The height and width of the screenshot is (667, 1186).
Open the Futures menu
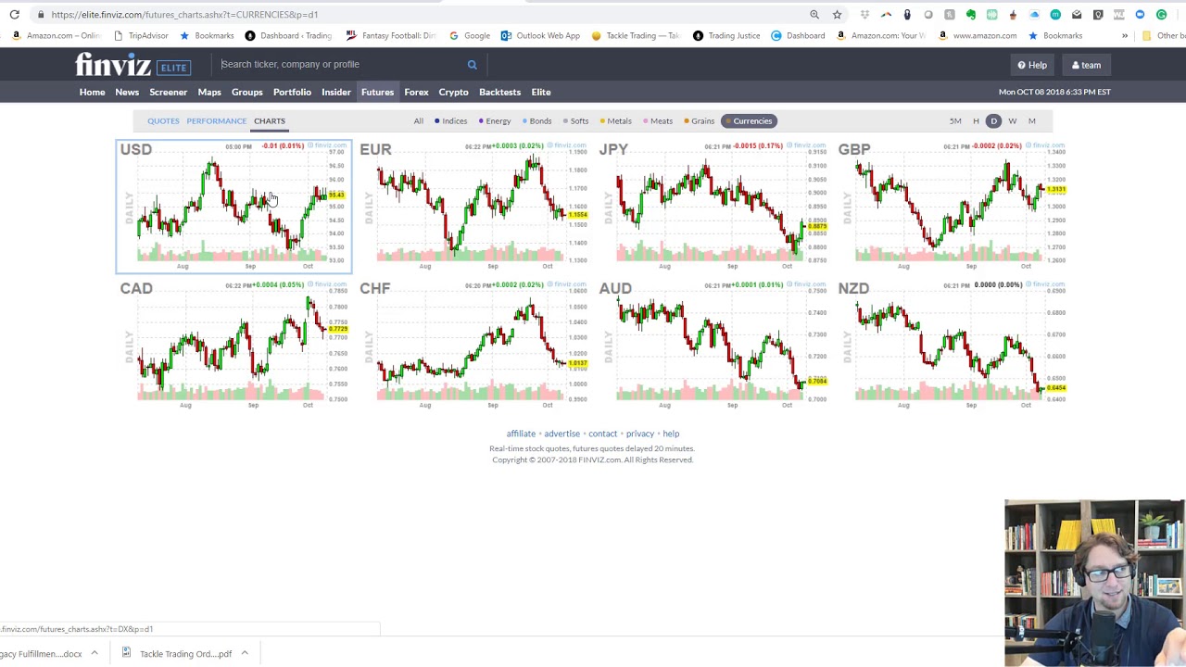pyautogui.click(x=377, y=92)
